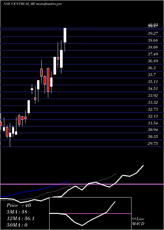Click the 34.51 price axis label
The height and width of the screenshot is (230, 164).
coord(153,89)
